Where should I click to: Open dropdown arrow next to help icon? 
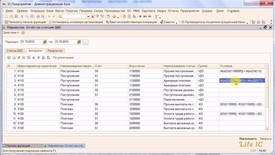118,17
